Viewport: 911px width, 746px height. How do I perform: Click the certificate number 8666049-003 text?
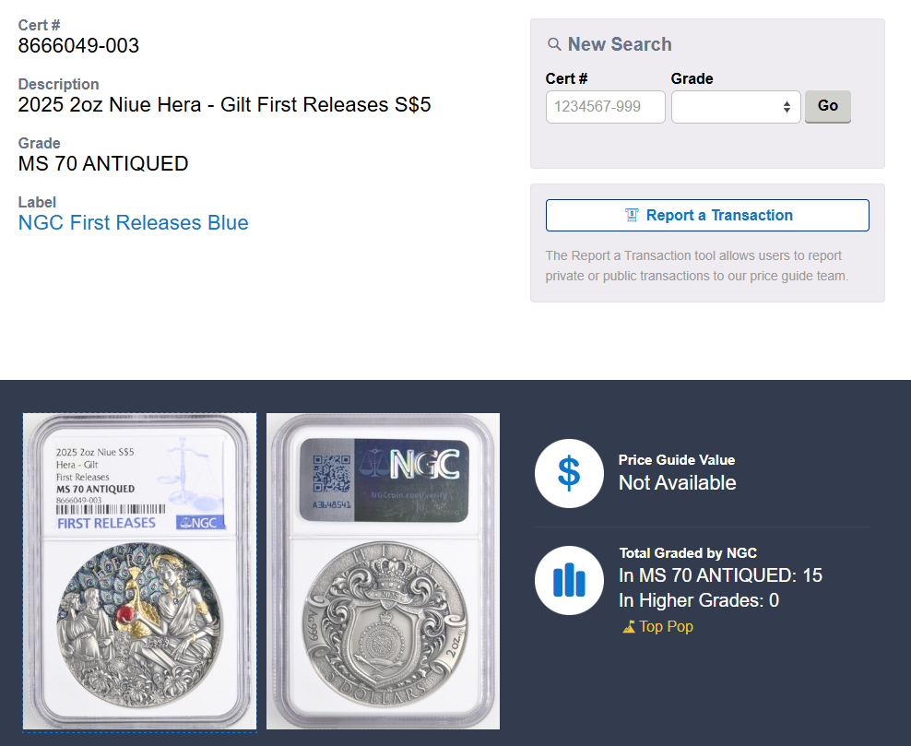coord(78,46)
